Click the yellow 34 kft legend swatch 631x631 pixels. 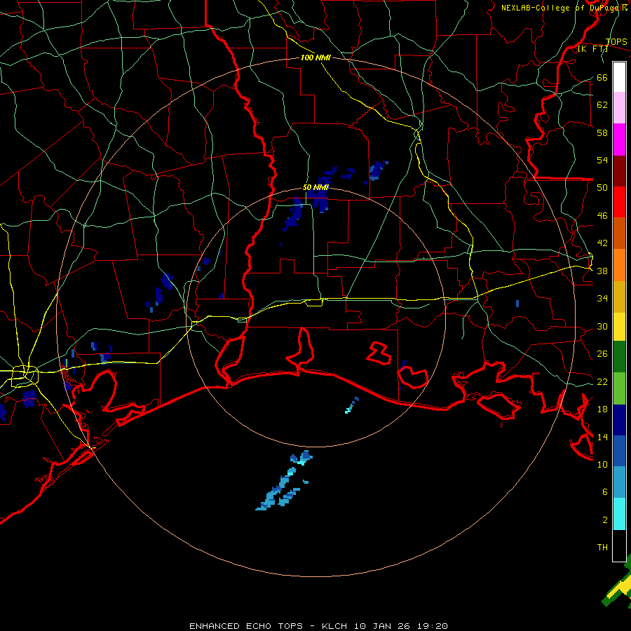click(x=619, y=327)
